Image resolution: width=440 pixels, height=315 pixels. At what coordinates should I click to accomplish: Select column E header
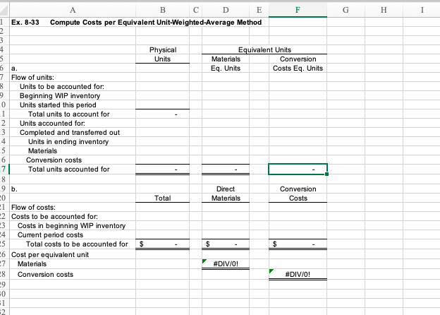259,10
